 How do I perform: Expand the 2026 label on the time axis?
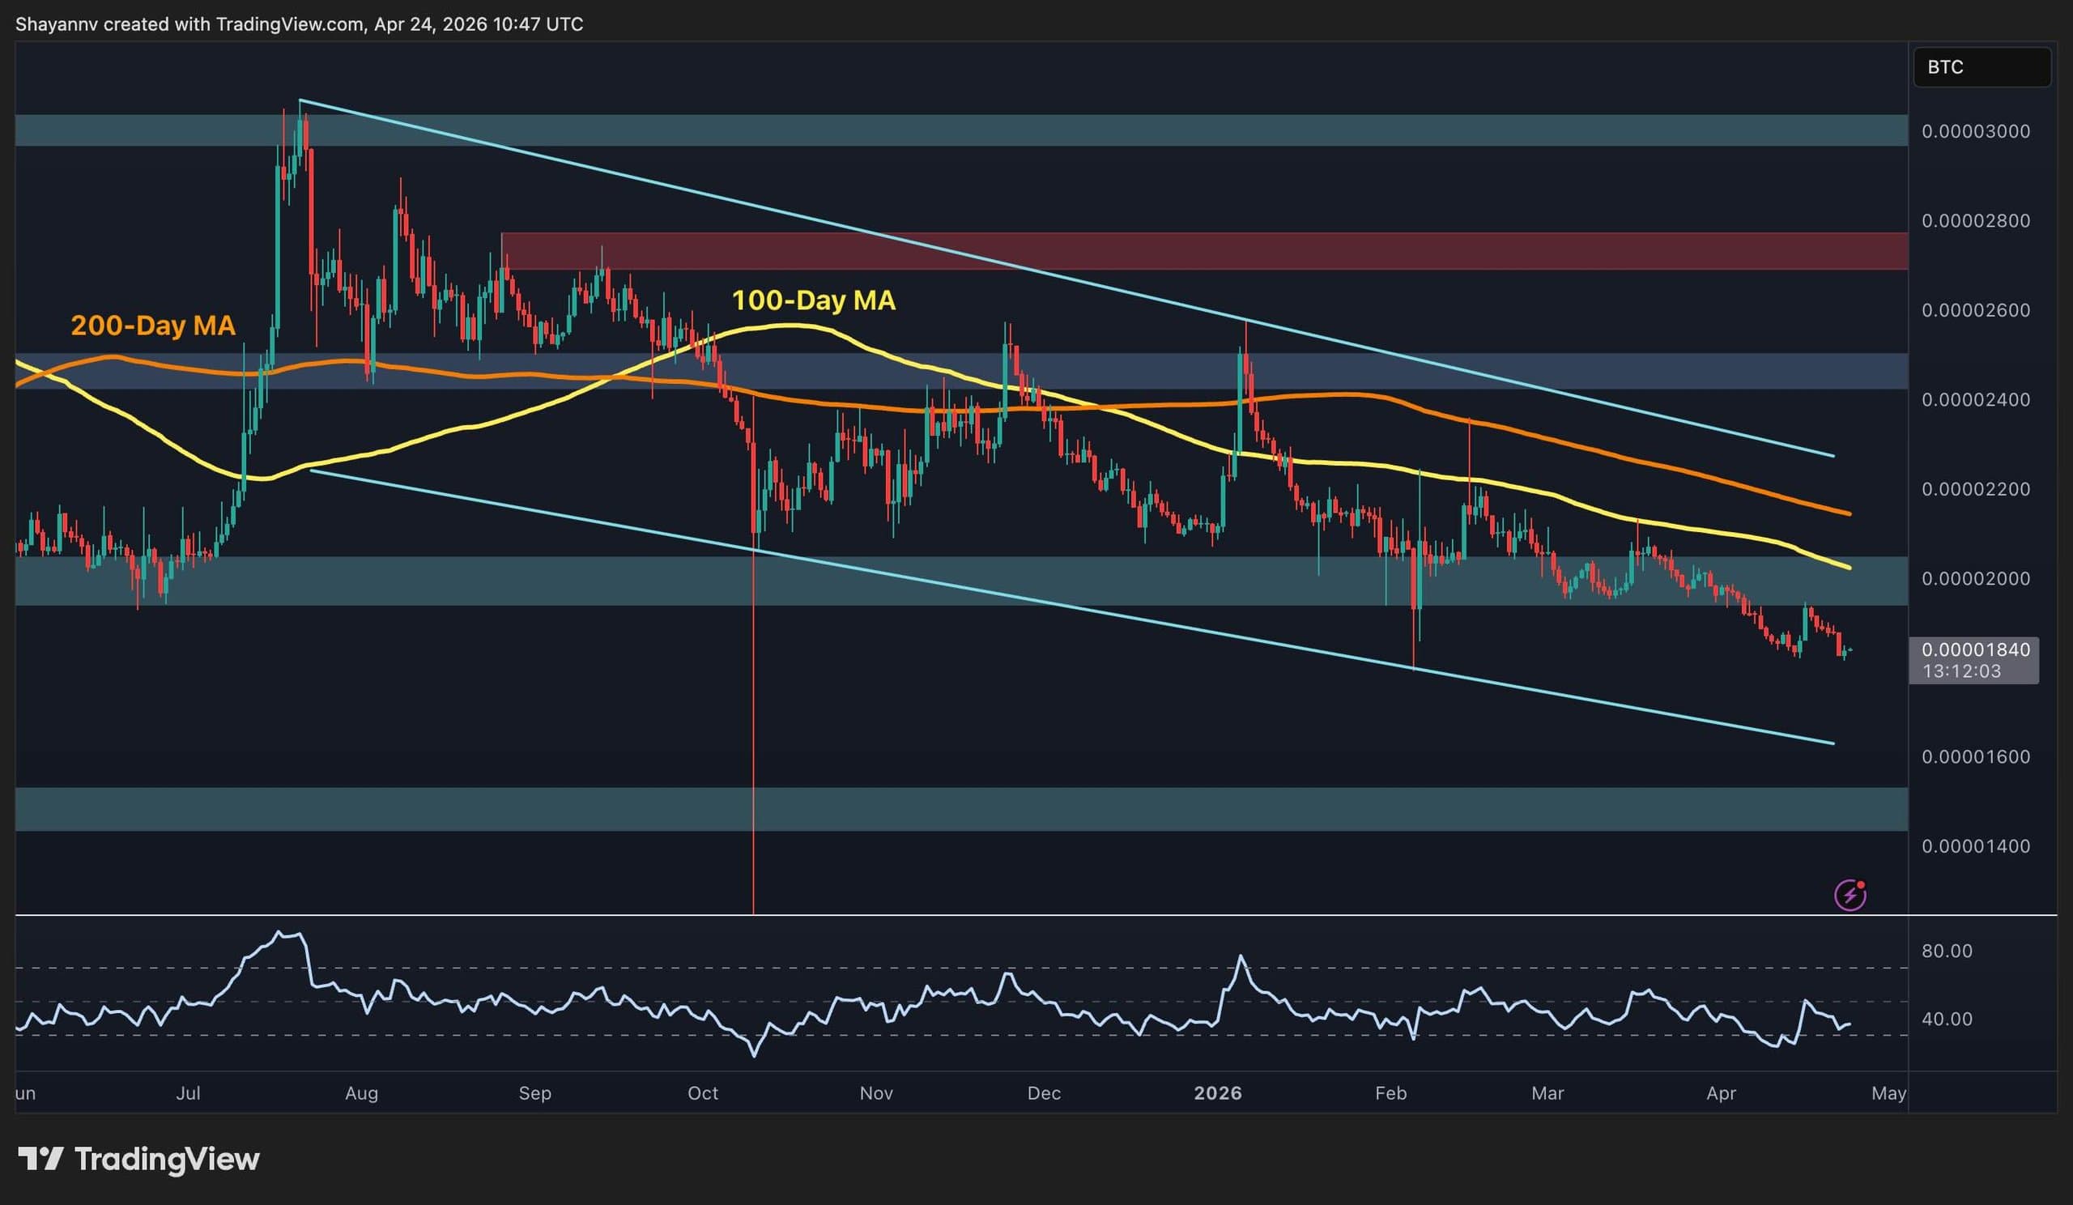tap(1220, 1094)
